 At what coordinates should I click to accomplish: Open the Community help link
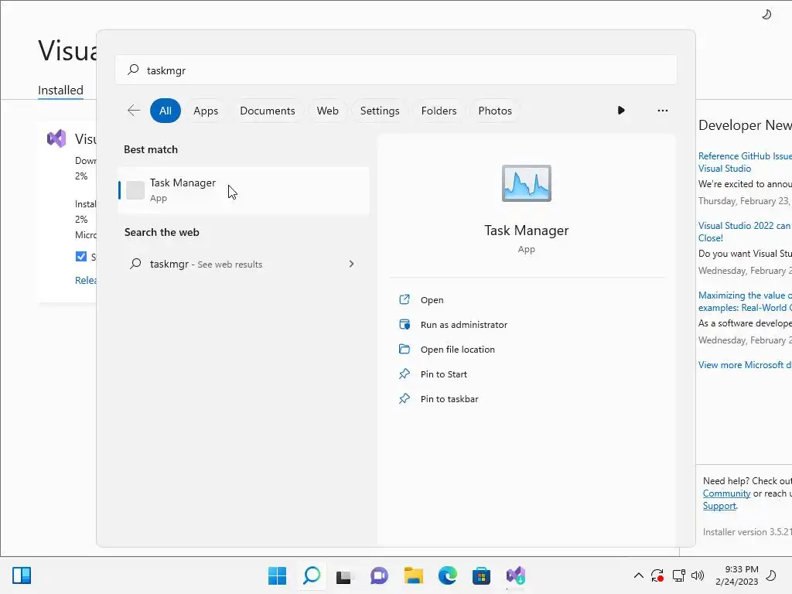pos(726,493)
